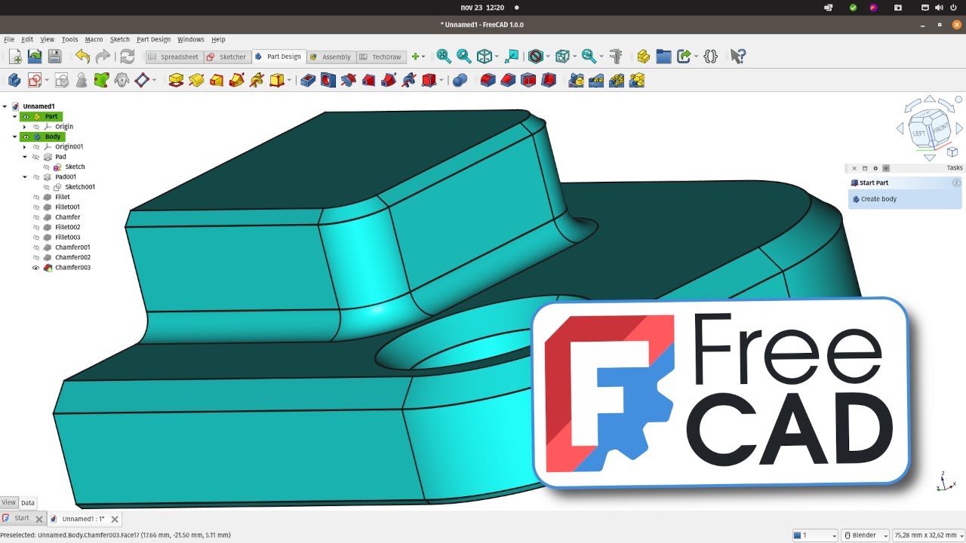The width and height of the screenshot is (966, 543).
Task: Switch to the TechDraw workbench tab
Action: point(380,57)
